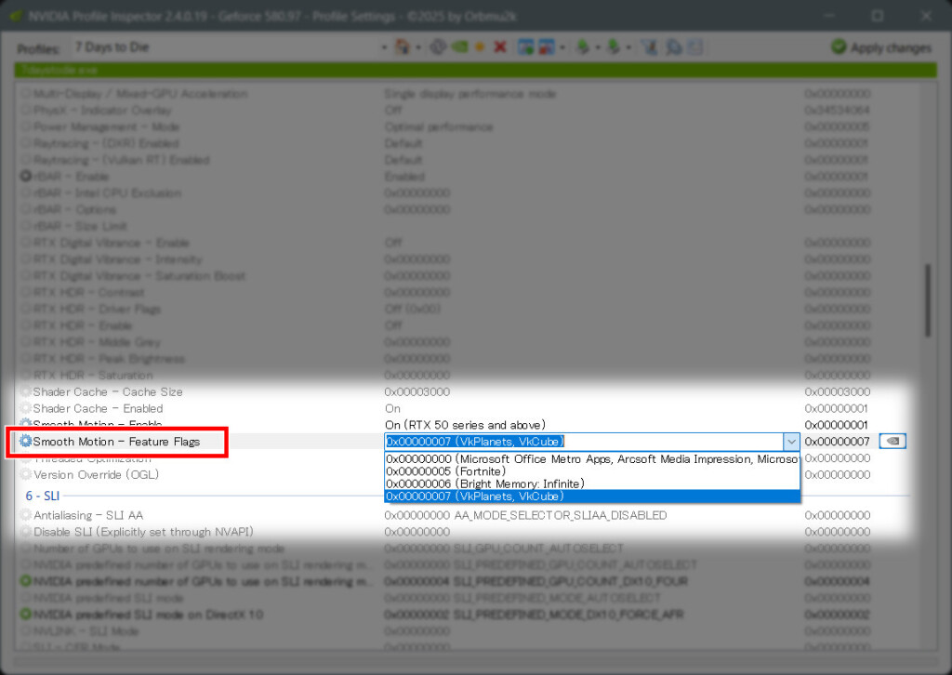Click hex column 0x00003000 on Cache Size row
The width and height of the screenshot is (952, 675).
(838, 391)
